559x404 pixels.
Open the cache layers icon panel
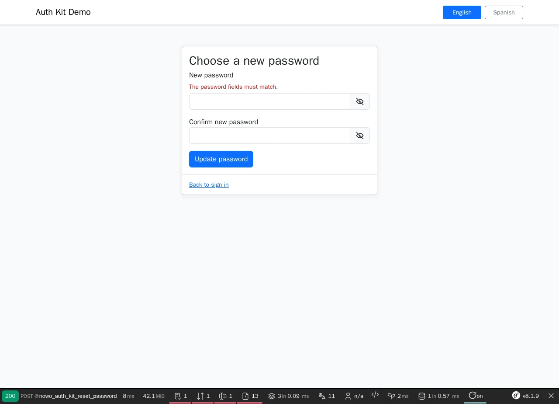coord(288,396)
